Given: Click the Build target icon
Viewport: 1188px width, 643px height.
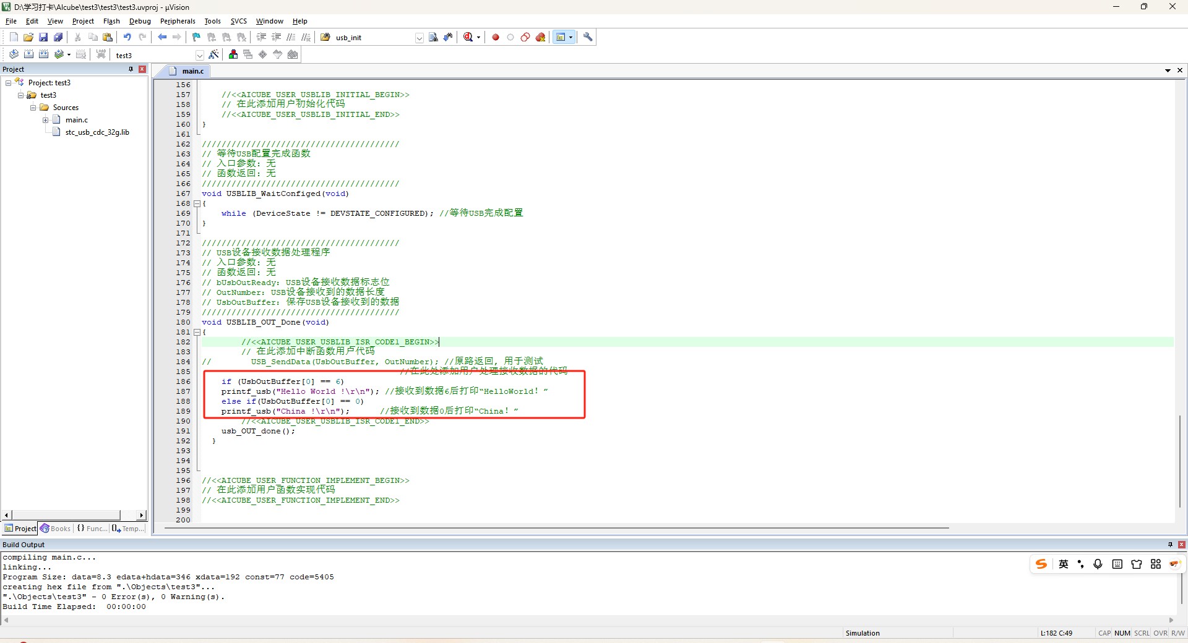Looking at the screenshot, I should 28,54.
